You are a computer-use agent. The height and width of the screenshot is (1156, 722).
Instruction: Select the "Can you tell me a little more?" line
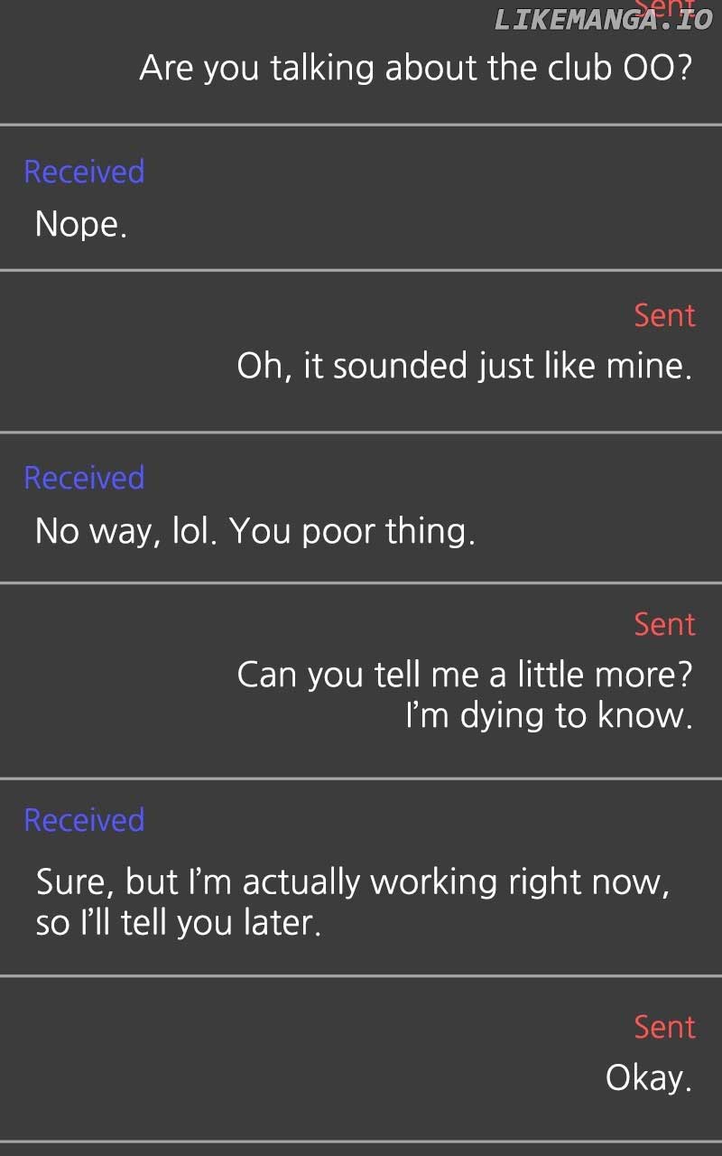pyautogui.click(x=464, y=675)
